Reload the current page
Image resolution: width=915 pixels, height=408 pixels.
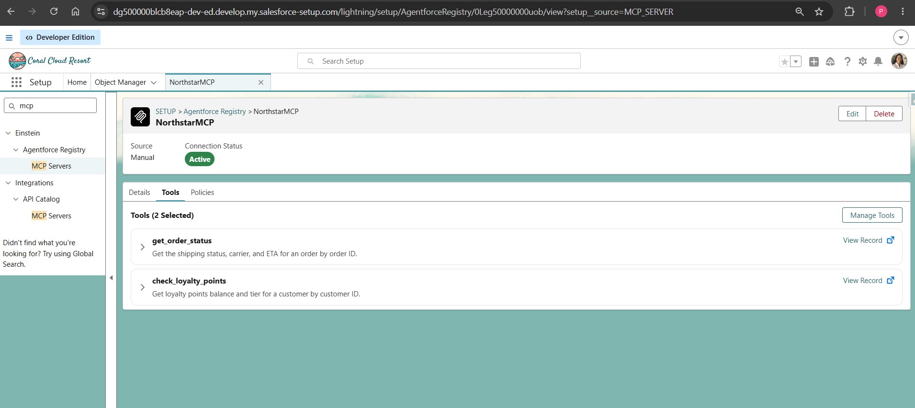point(54,11)
